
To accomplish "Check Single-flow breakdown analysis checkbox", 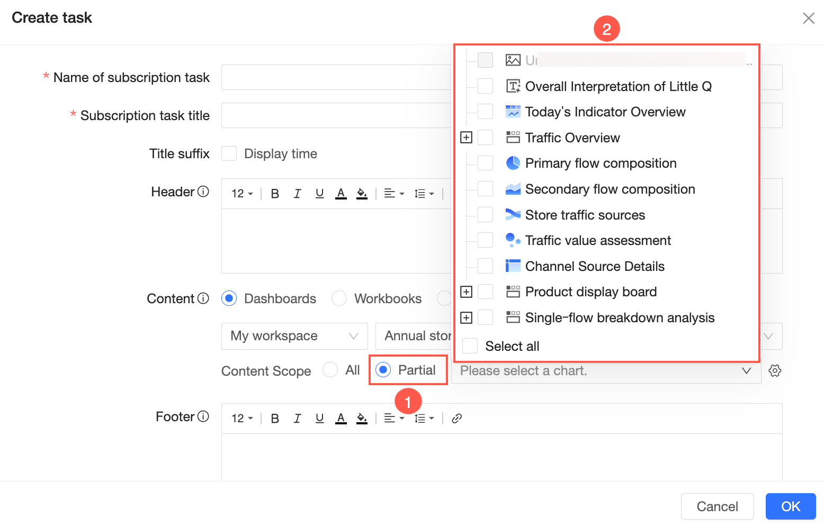I will 485,317.
